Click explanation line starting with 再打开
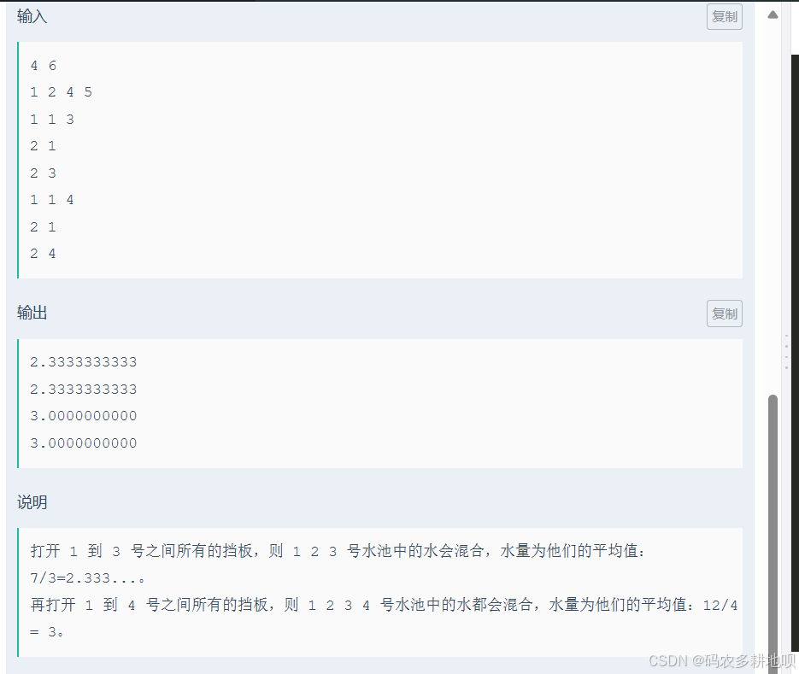The image size is (799, 674). click(385, 605)
